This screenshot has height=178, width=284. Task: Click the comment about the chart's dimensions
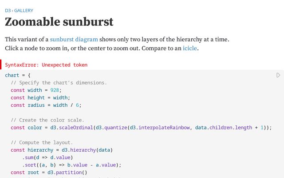click(59, 83)
